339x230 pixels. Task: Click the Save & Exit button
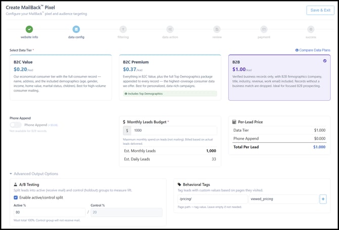[320, 10]
